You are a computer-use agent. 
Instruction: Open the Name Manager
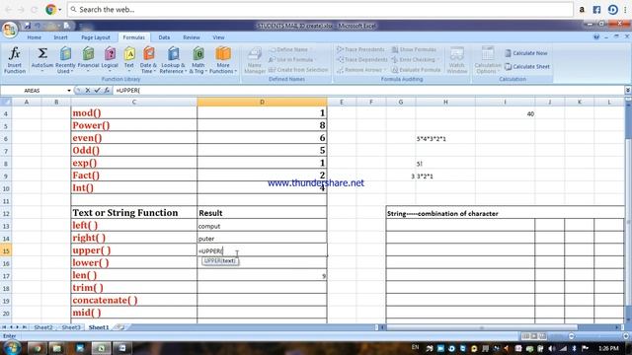tap(255, 59)
